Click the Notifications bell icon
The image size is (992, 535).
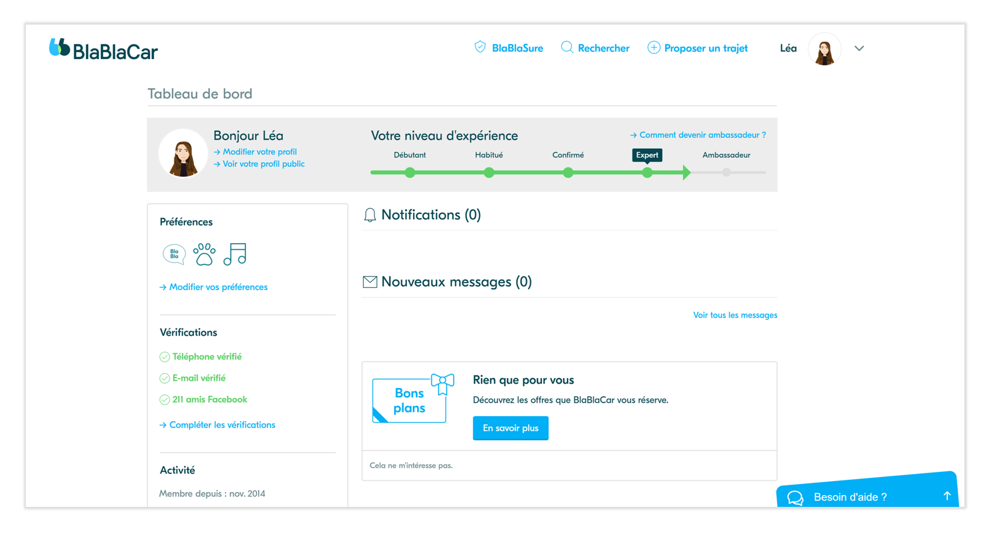pyautogui.click(x=370, y=215)
